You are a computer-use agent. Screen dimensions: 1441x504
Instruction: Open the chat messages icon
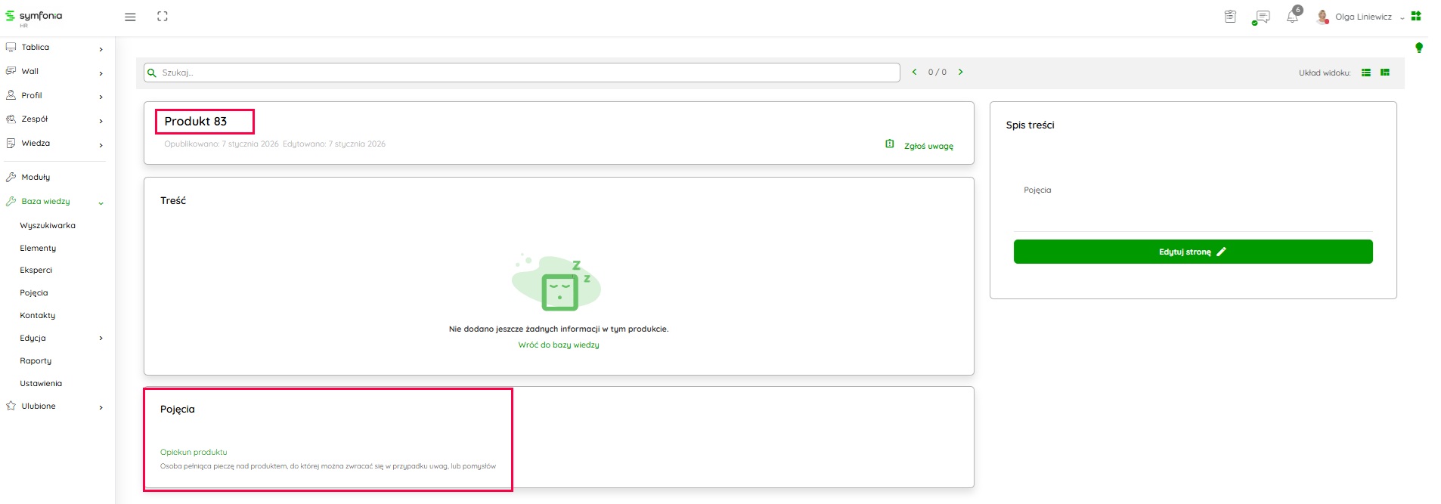tap(1261, 17)
